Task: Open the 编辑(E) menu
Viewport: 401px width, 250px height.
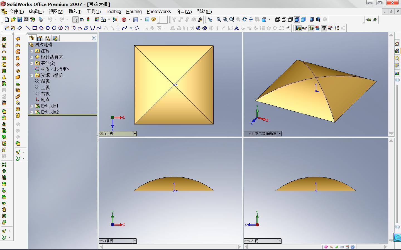Action: coord(36,11)
